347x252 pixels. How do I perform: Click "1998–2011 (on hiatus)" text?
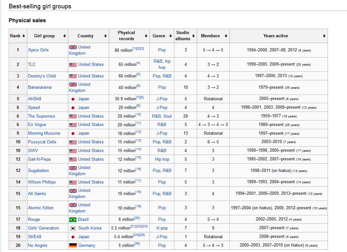(x=271, y=170)
